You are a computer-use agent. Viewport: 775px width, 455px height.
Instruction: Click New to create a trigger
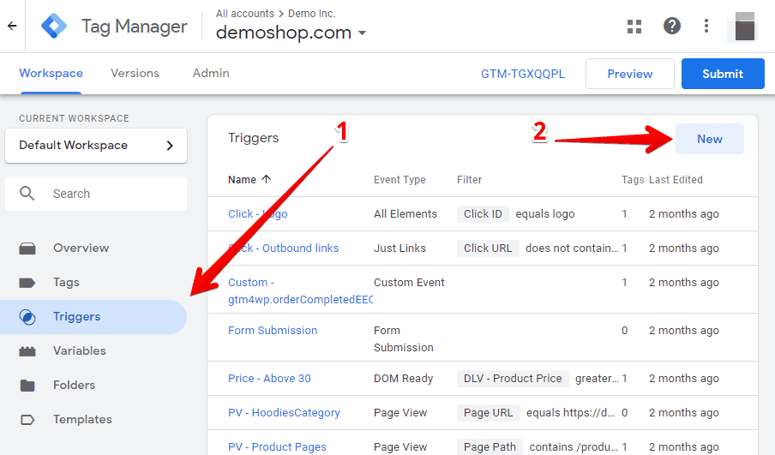click(709, 139)
